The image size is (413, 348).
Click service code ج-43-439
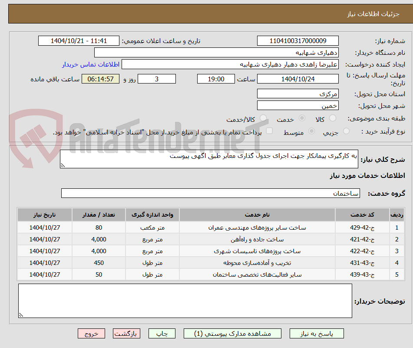[362, 274]
